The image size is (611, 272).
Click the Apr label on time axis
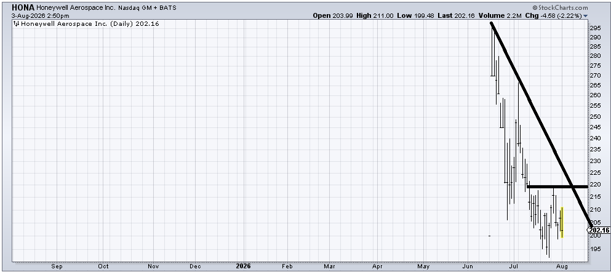(378, 266)
